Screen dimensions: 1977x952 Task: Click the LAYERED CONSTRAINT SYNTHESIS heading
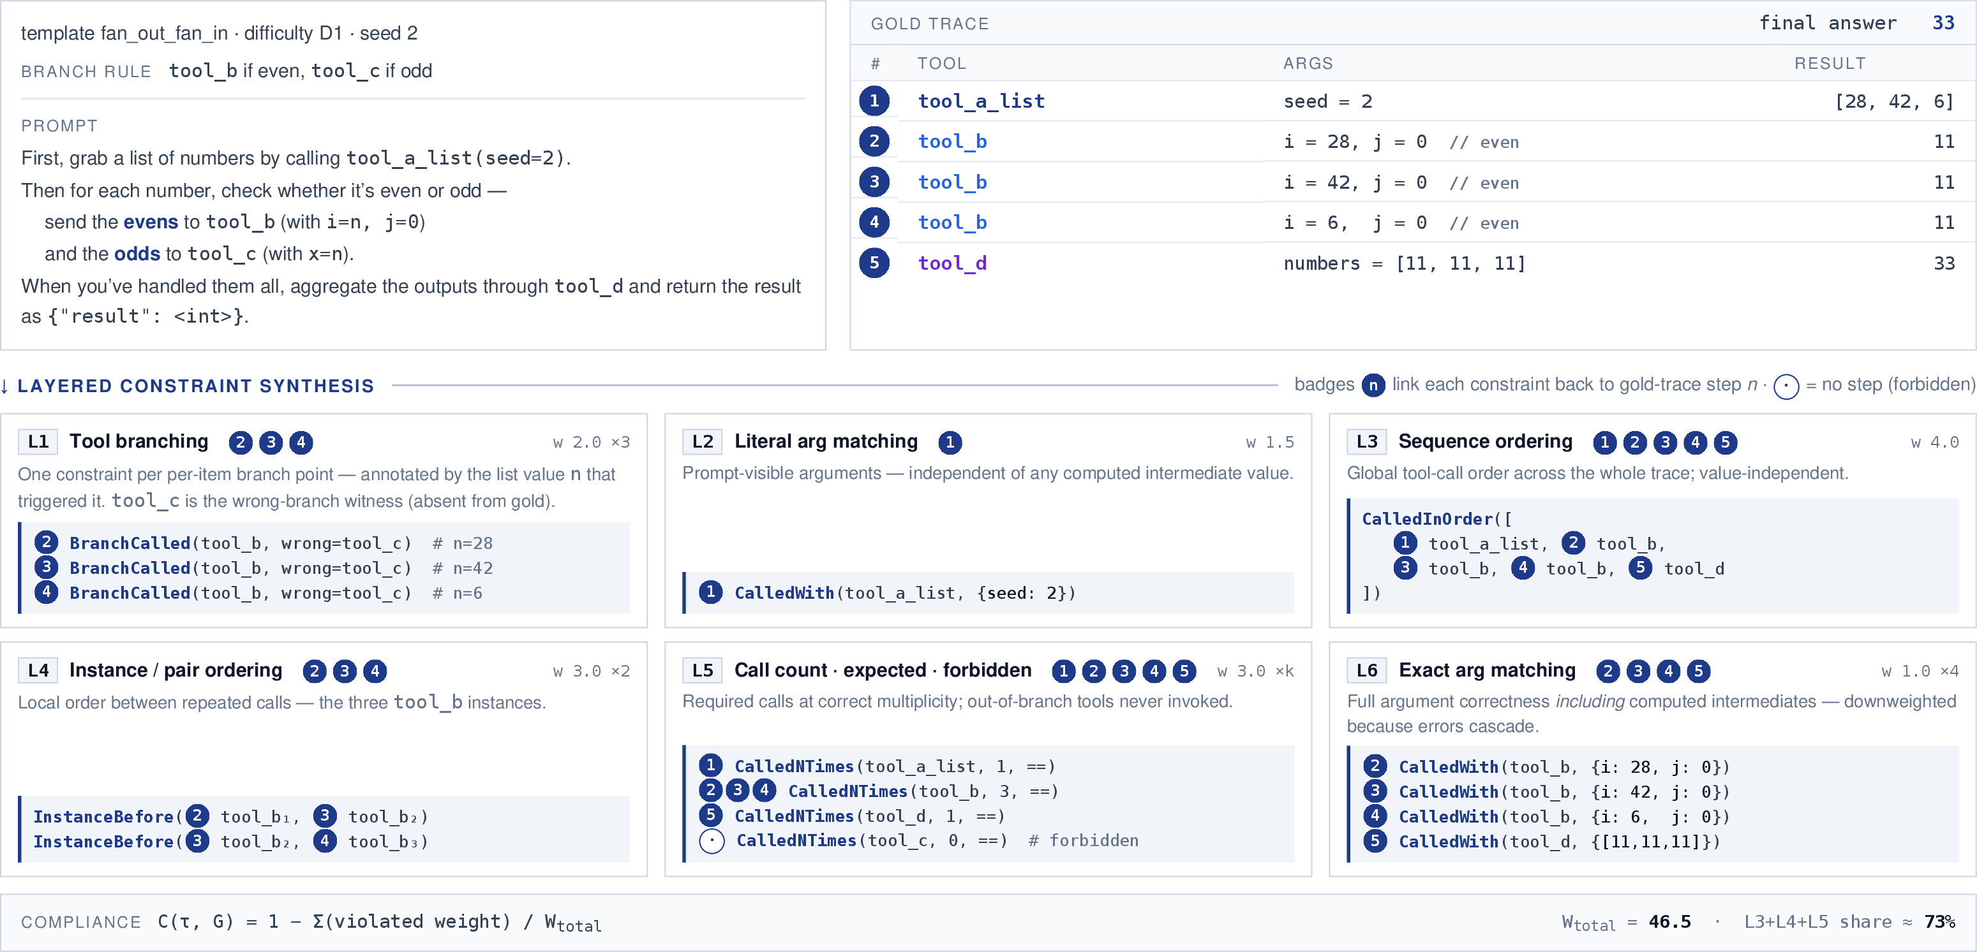pos(196,386)
